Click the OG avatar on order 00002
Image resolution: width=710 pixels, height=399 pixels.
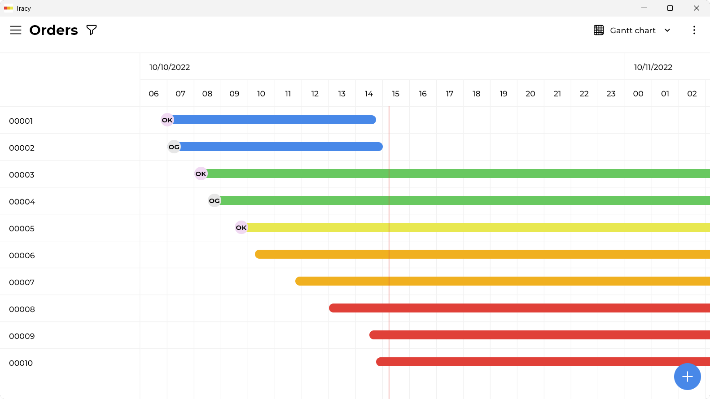(x=174, y=147)
